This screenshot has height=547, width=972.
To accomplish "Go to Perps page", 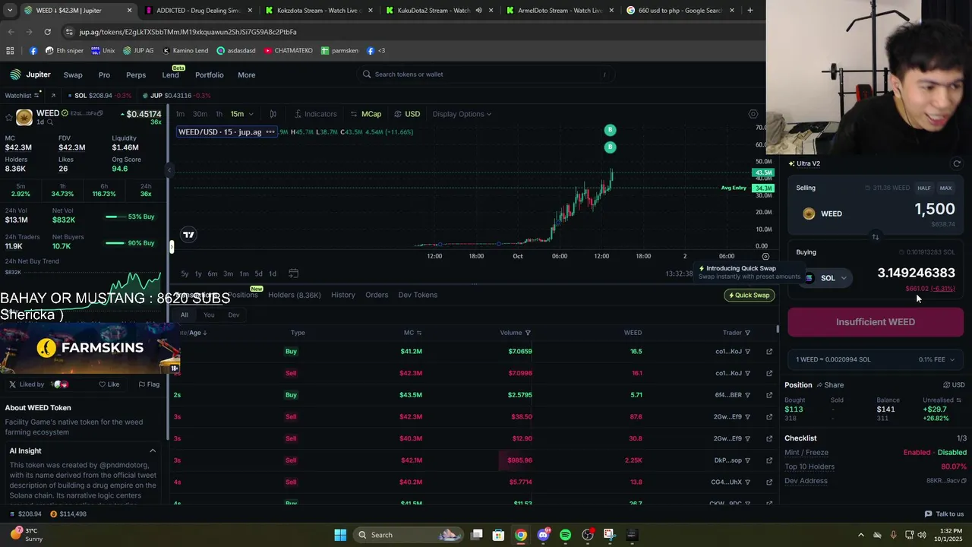I will pyautogui.click(x=136, y=75).
